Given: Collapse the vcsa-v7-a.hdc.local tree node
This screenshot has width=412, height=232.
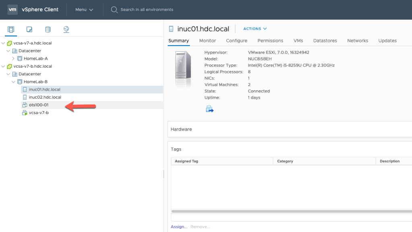Looking at the screenshot, I should pos(3,43).
